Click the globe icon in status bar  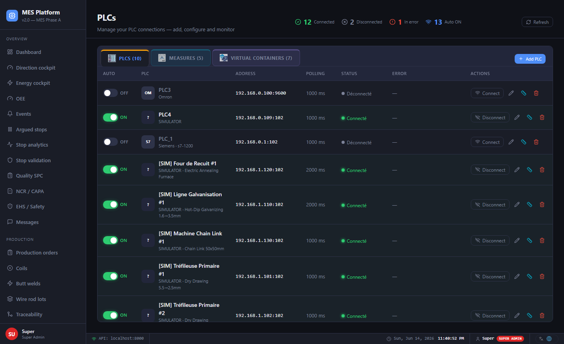(x=549, y=339)
